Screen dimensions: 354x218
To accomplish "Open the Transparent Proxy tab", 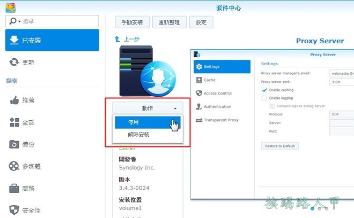I will tap(222, 120).
